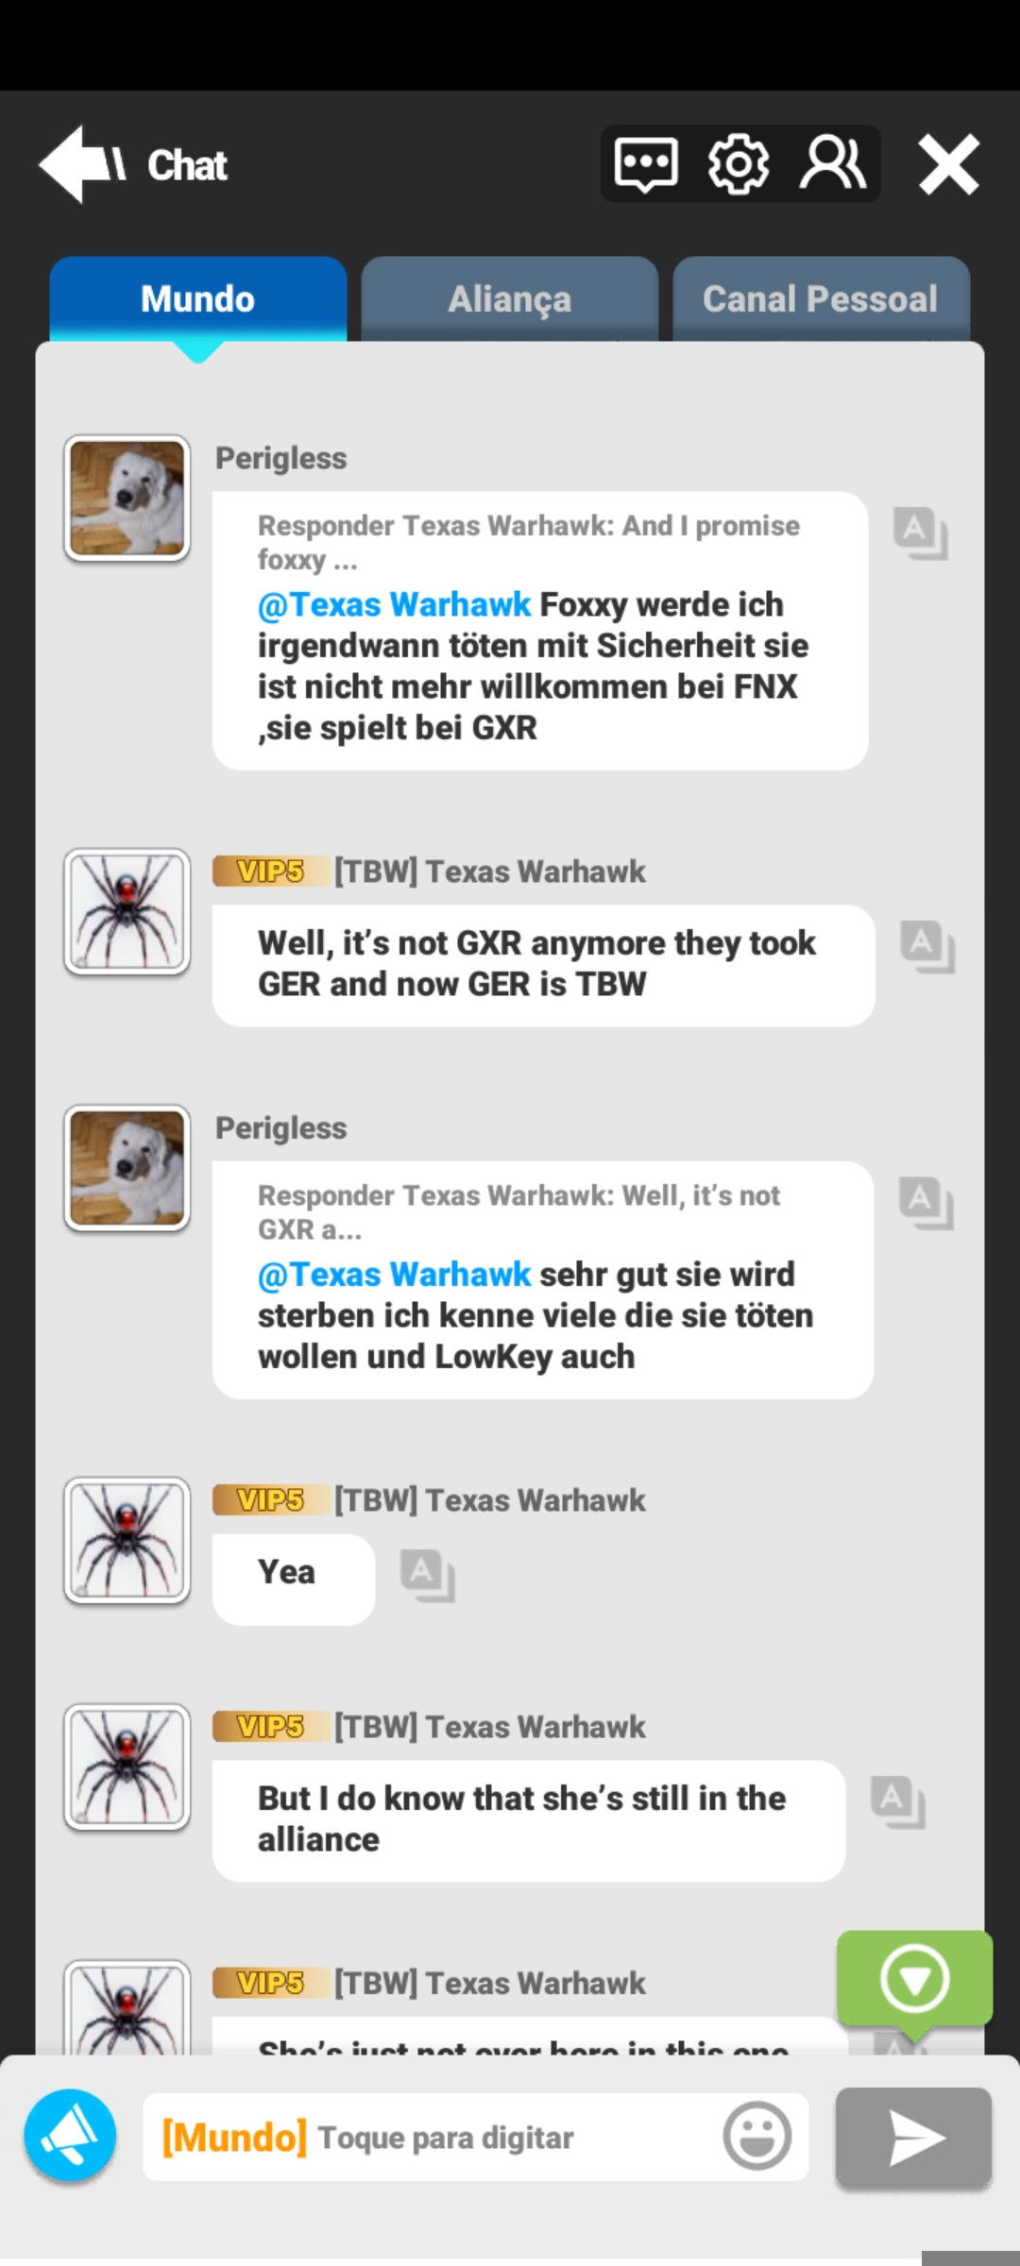Go back with the Chat arrow
Image resolution: width=1020 pixels, height=2266 pixels.
[132, 164]
